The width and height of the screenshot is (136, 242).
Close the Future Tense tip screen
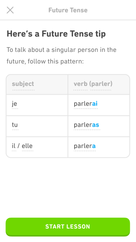[10, 10]
